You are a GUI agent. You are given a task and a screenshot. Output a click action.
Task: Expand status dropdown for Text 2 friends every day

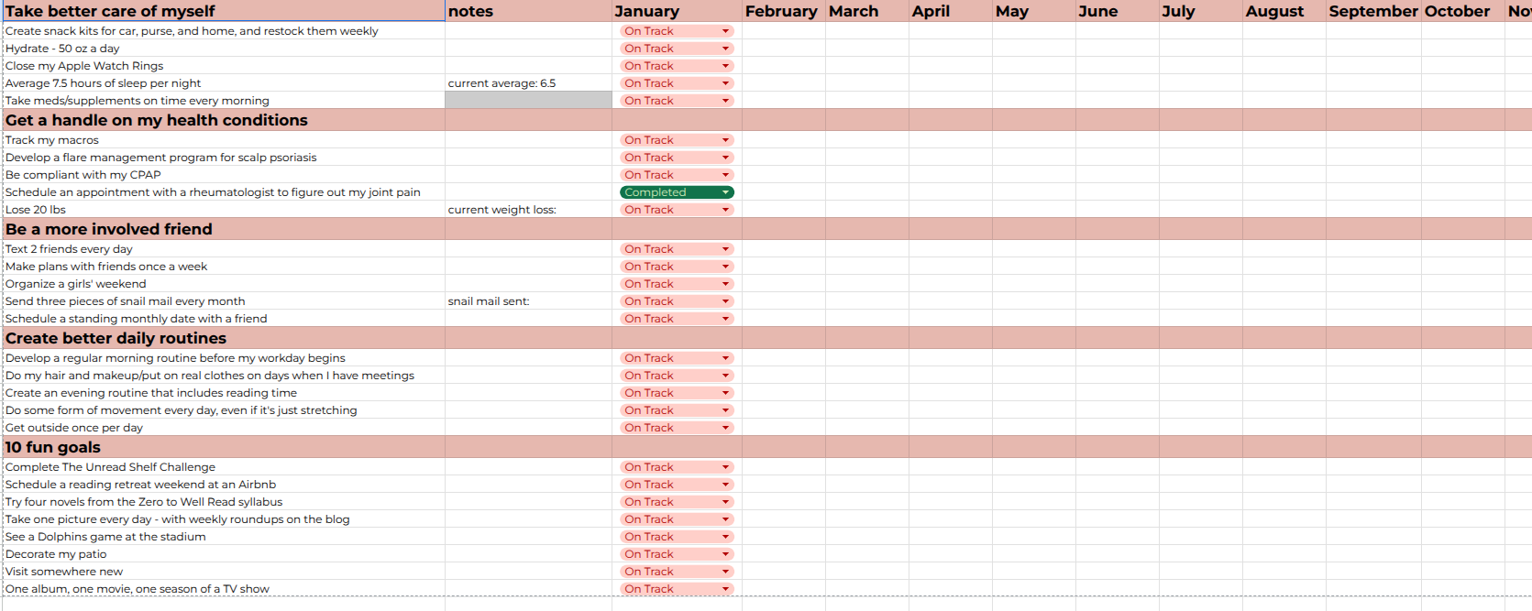pos(725,249)
